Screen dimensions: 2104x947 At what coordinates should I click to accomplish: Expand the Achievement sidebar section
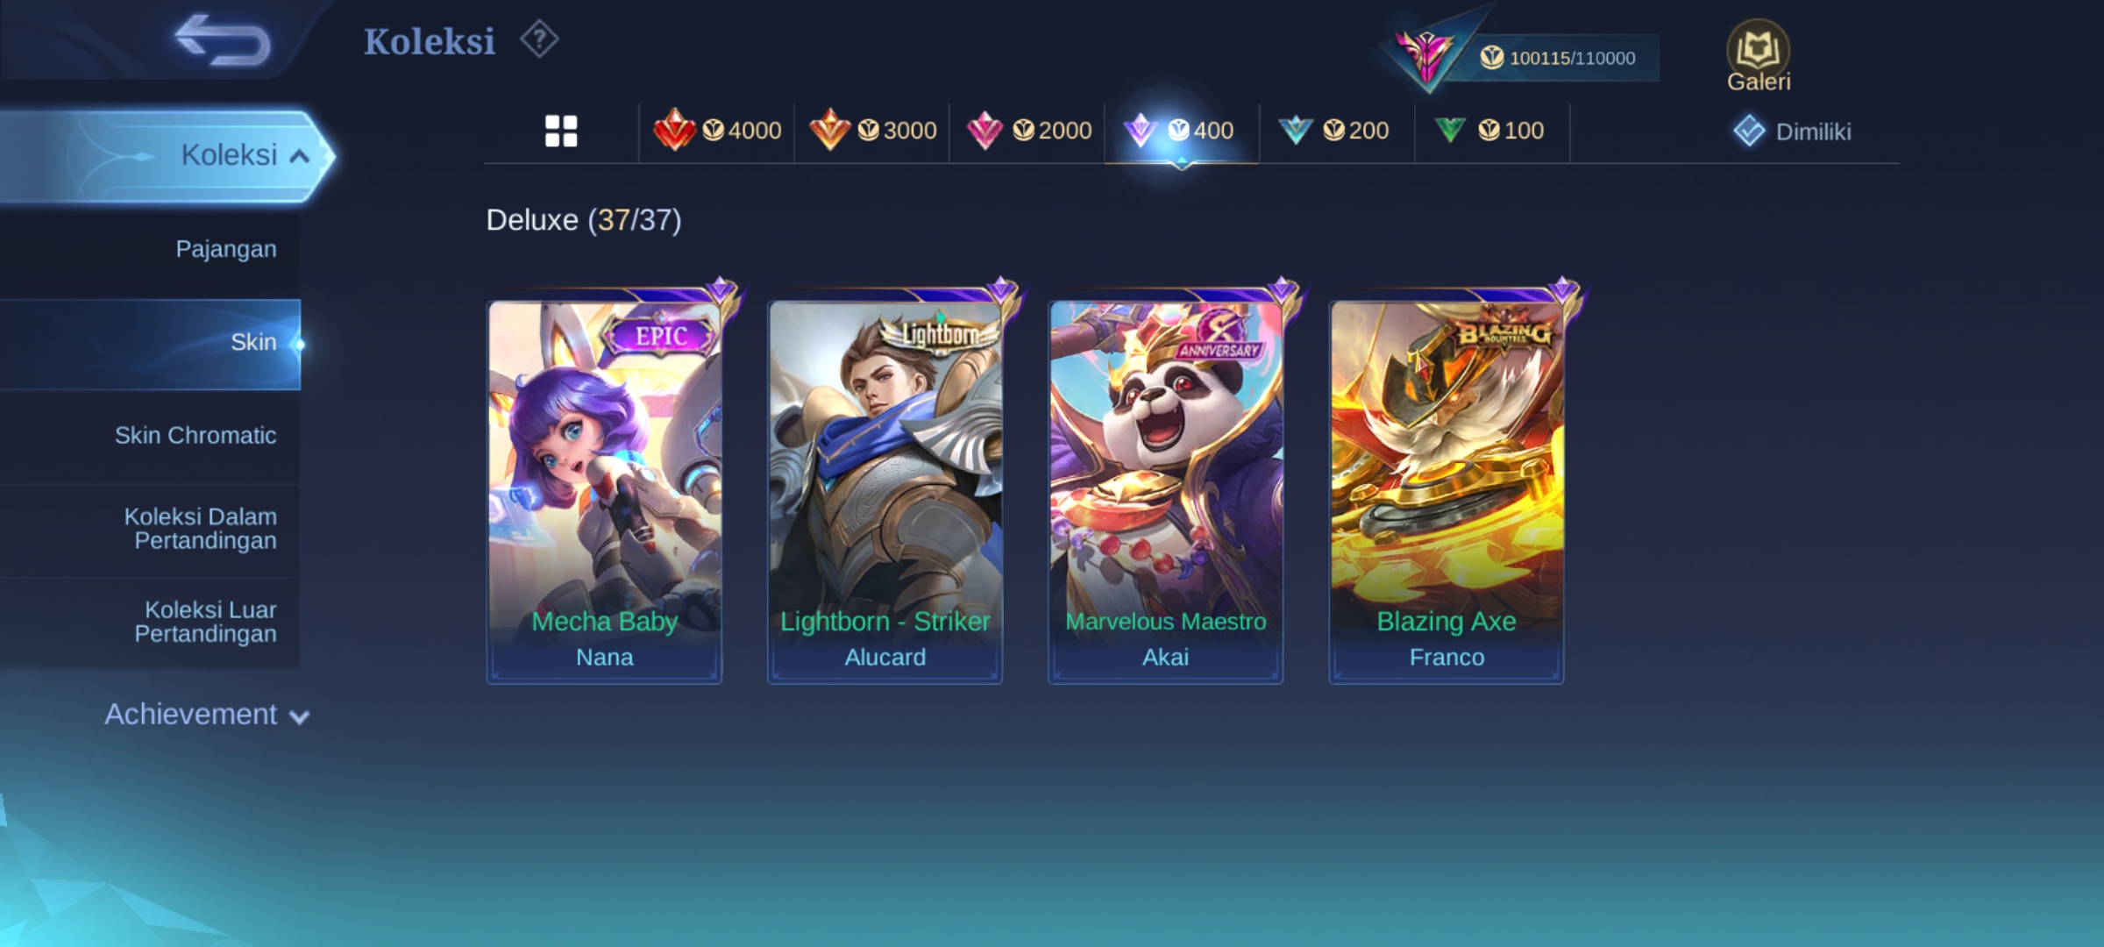[x=207, y=715]
